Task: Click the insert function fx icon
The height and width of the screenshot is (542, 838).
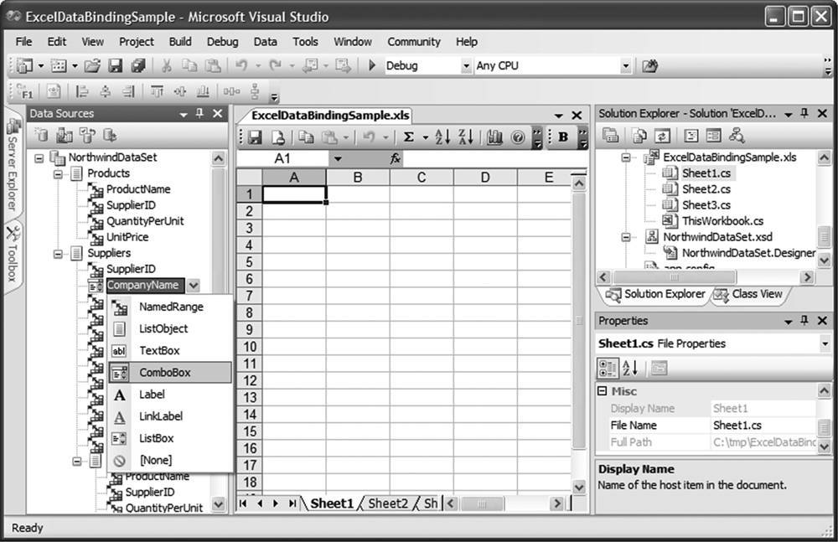Action: point(395,159)
